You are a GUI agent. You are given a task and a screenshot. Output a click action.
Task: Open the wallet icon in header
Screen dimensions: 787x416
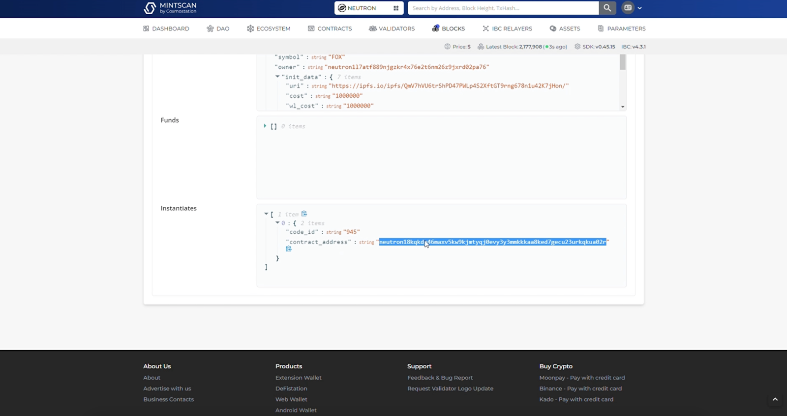click(x=628, y=8)
